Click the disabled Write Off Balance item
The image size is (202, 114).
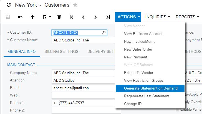[138, 65]
